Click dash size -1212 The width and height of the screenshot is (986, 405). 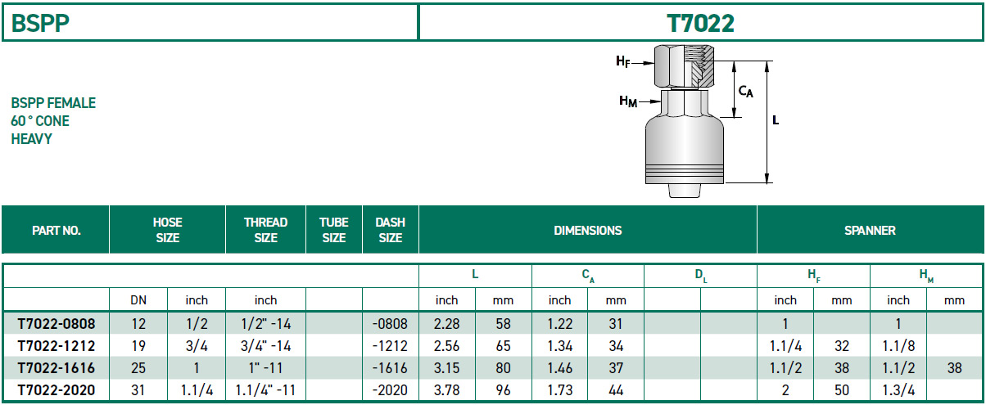pos(390,346)
